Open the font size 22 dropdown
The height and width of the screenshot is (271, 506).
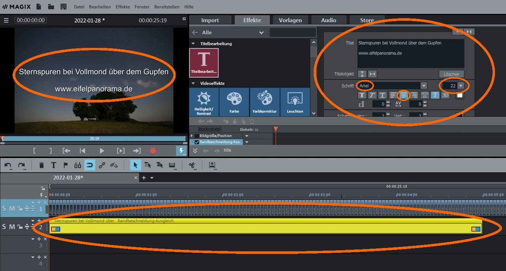tap(461, 86)
